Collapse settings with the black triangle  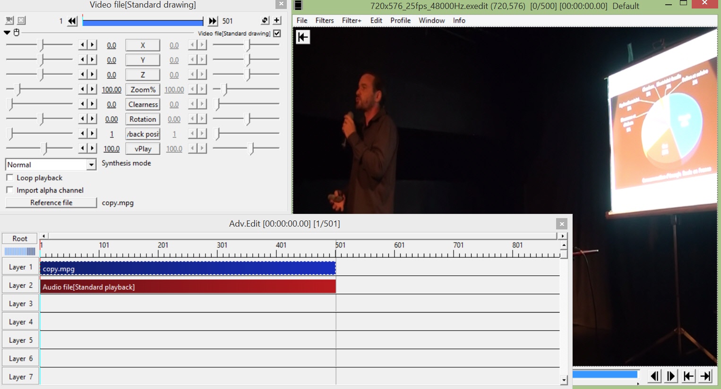pyautogui.click(x=7, y=33)
